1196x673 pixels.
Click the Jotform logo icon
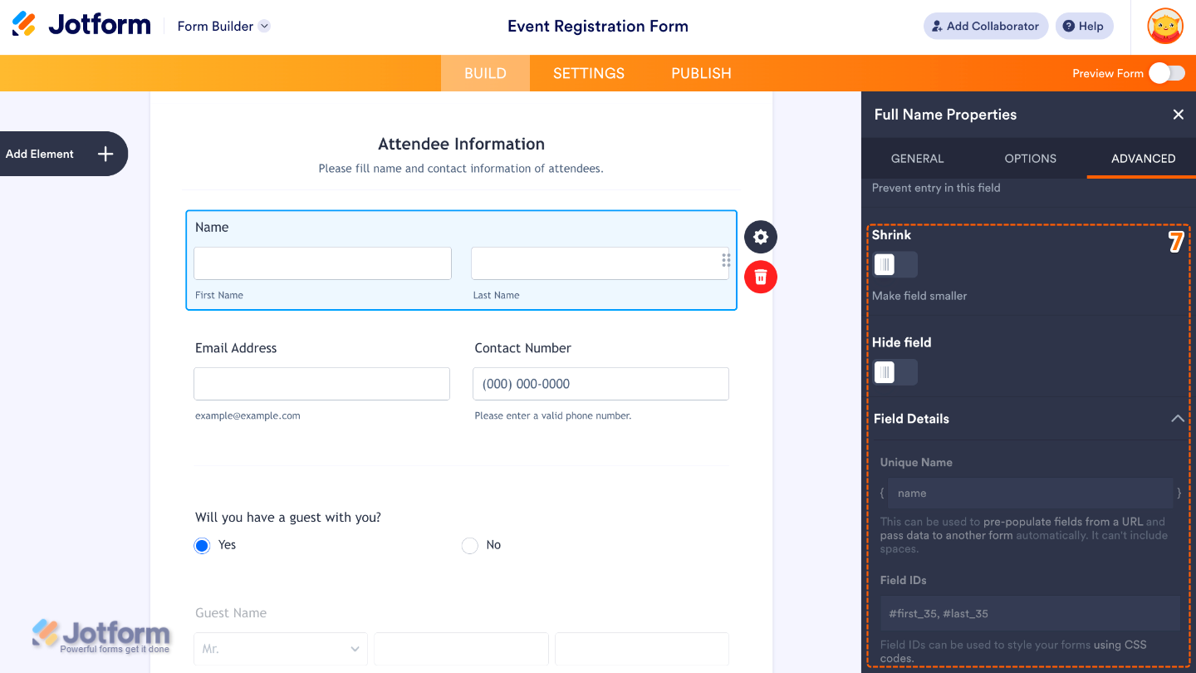click(x=24, y=24)
